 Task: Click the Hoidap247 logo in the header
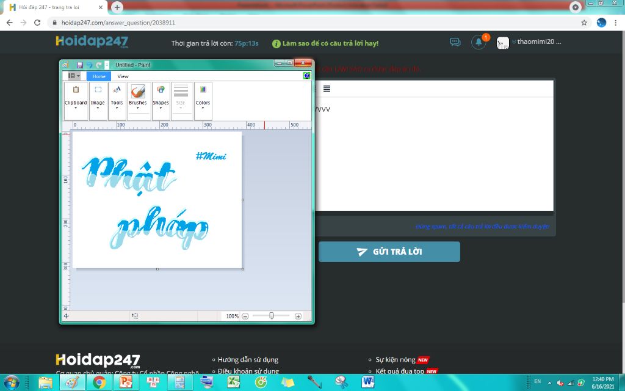[92, 42]
